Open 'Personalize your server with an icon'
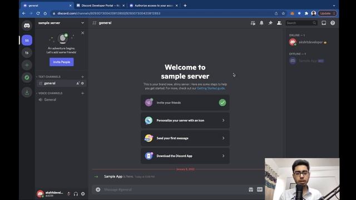Viewport: 356px width, 200px height. pos(185,121)
